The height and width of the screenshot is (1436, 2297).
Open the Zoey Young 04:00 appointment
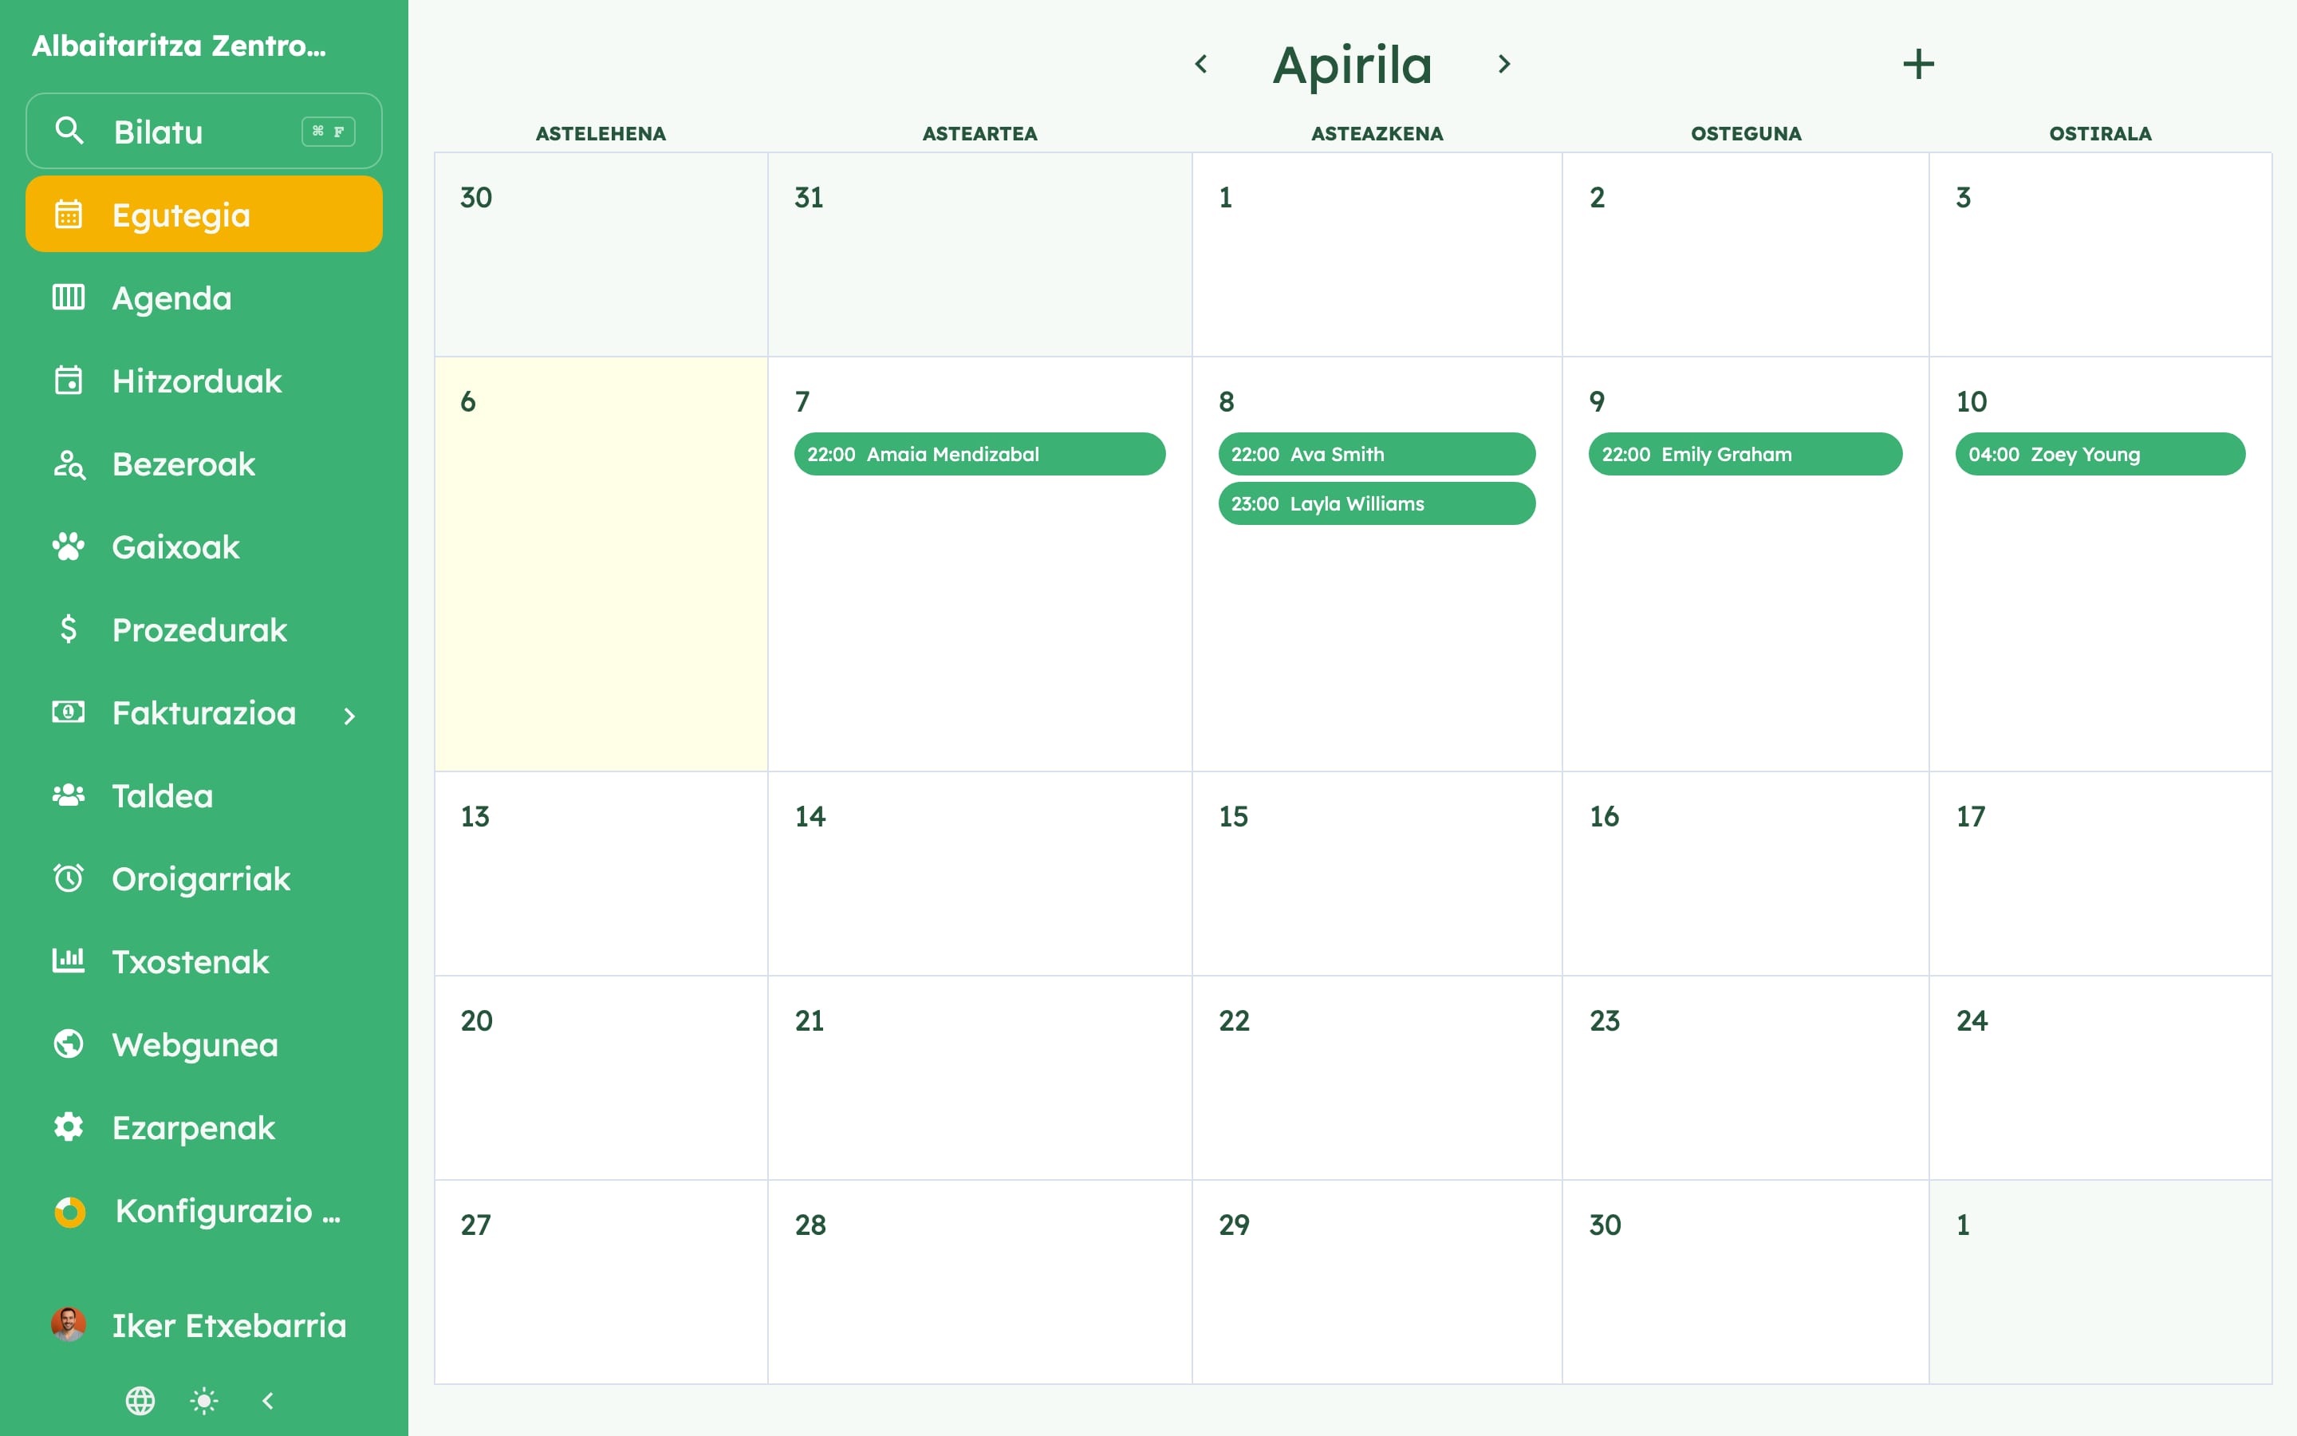point(2099,454)
